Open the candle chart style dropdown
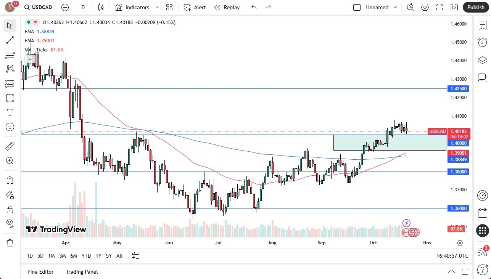The image size is (491, 279). point(100,7)
